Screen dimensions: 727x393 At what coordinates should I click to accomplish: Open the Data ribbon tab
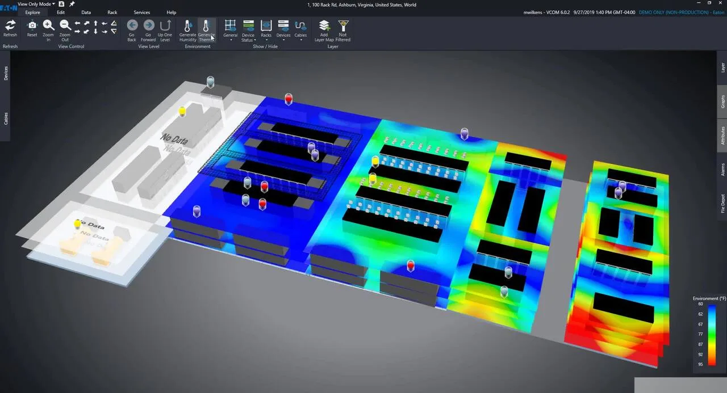click(86, 12)
